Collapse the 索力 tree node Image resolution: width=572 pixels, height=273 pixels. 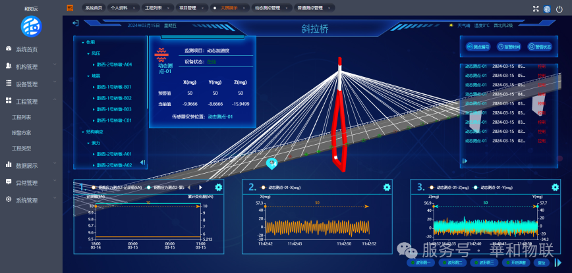pos(88,143)
